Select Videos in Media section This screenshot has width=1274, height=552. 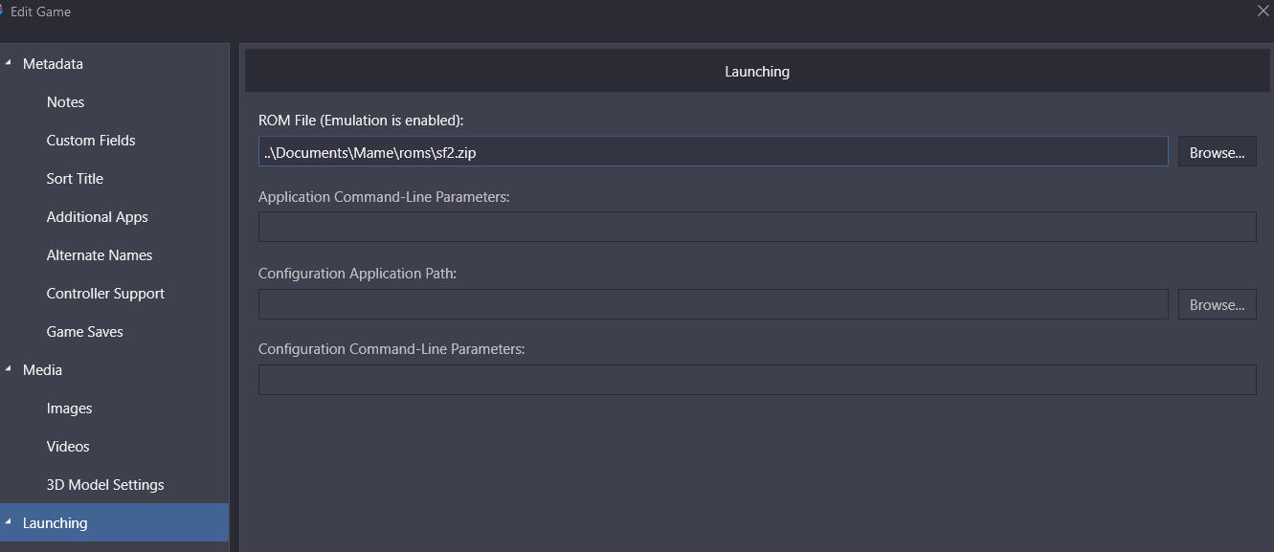pos(68,446)
